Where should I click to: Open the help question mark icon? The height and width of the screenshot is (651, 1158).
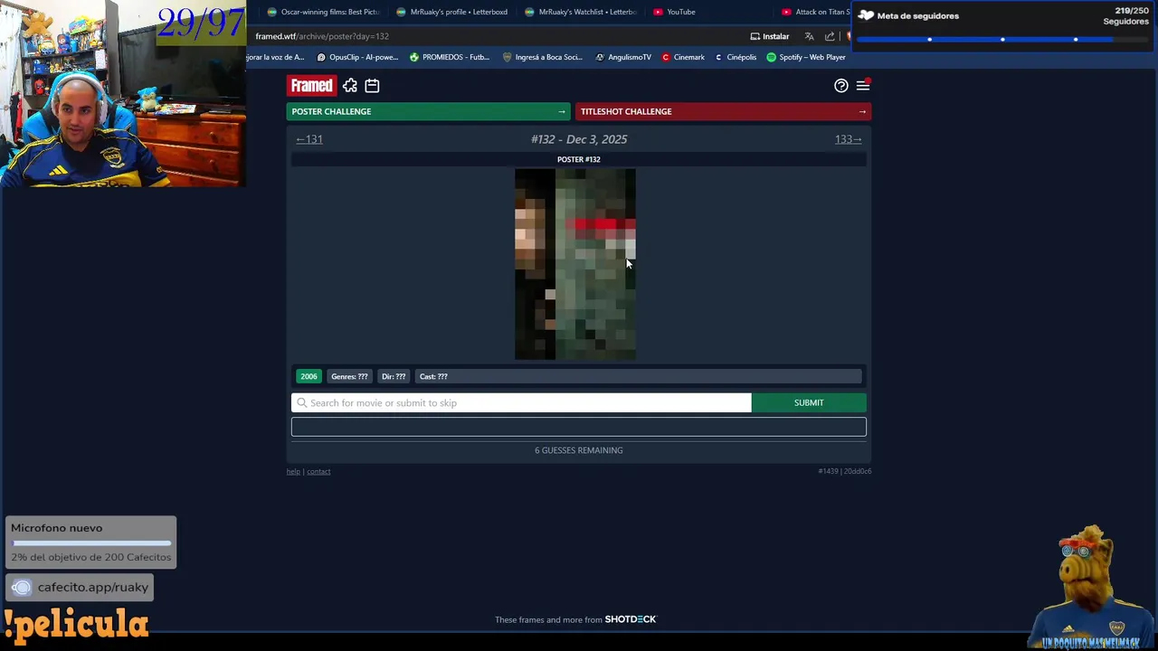click(x=841, y=85)
